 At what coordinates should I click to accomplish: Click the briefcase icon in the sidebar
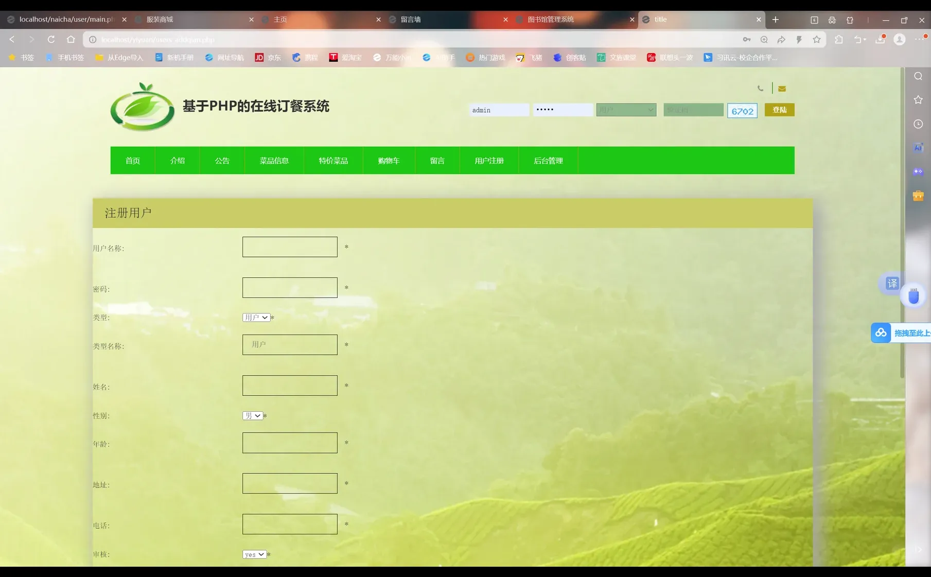coord(918,196)
